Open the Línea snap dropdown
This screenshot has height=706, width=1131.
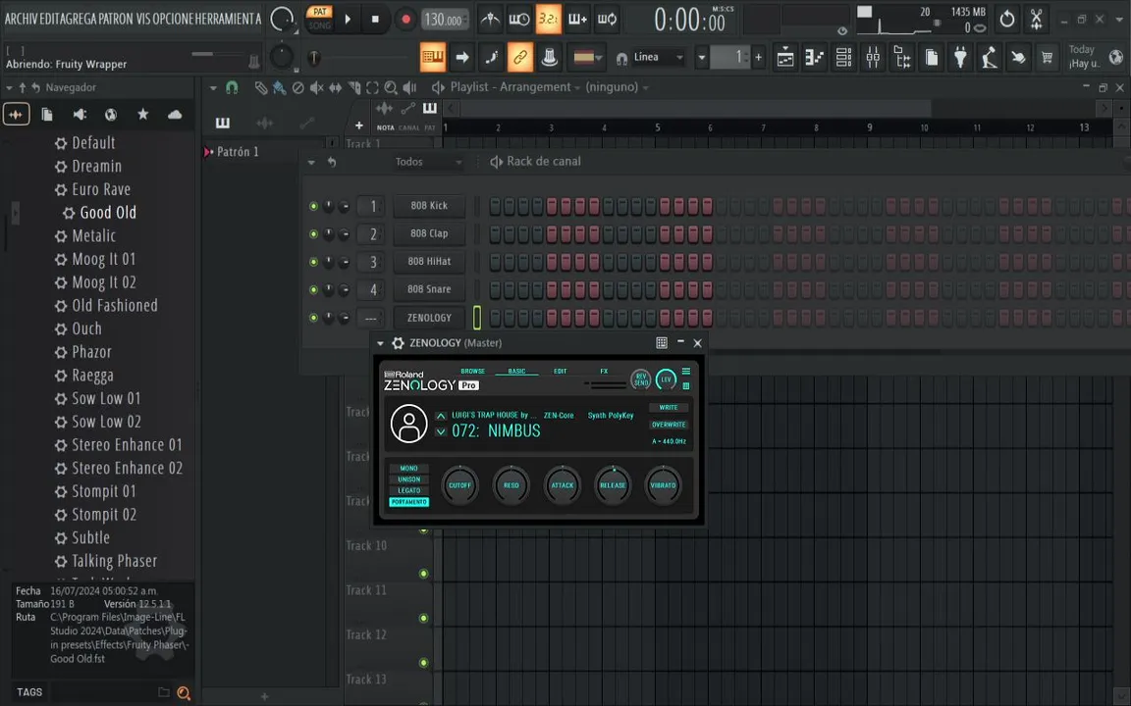pos(657,57)
